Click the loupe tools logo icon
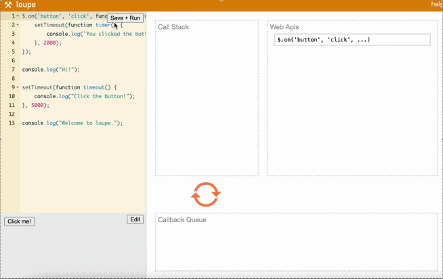443x279 pixels. point(8,5)
